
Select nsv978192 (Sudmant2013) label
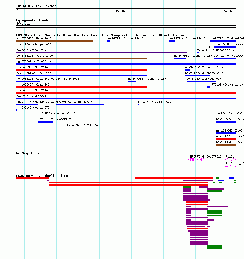225,84
